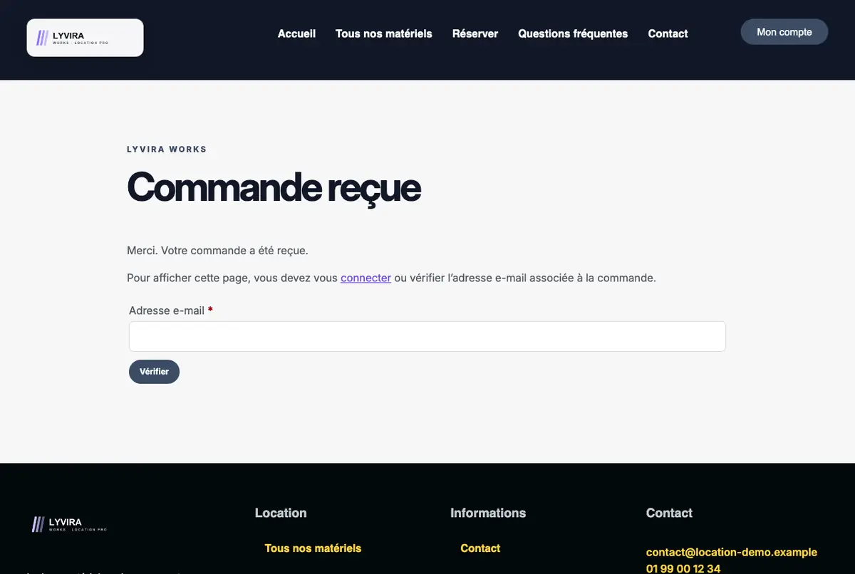
Task: Open footer link Tous nos matériels
Action: [313, 548]
